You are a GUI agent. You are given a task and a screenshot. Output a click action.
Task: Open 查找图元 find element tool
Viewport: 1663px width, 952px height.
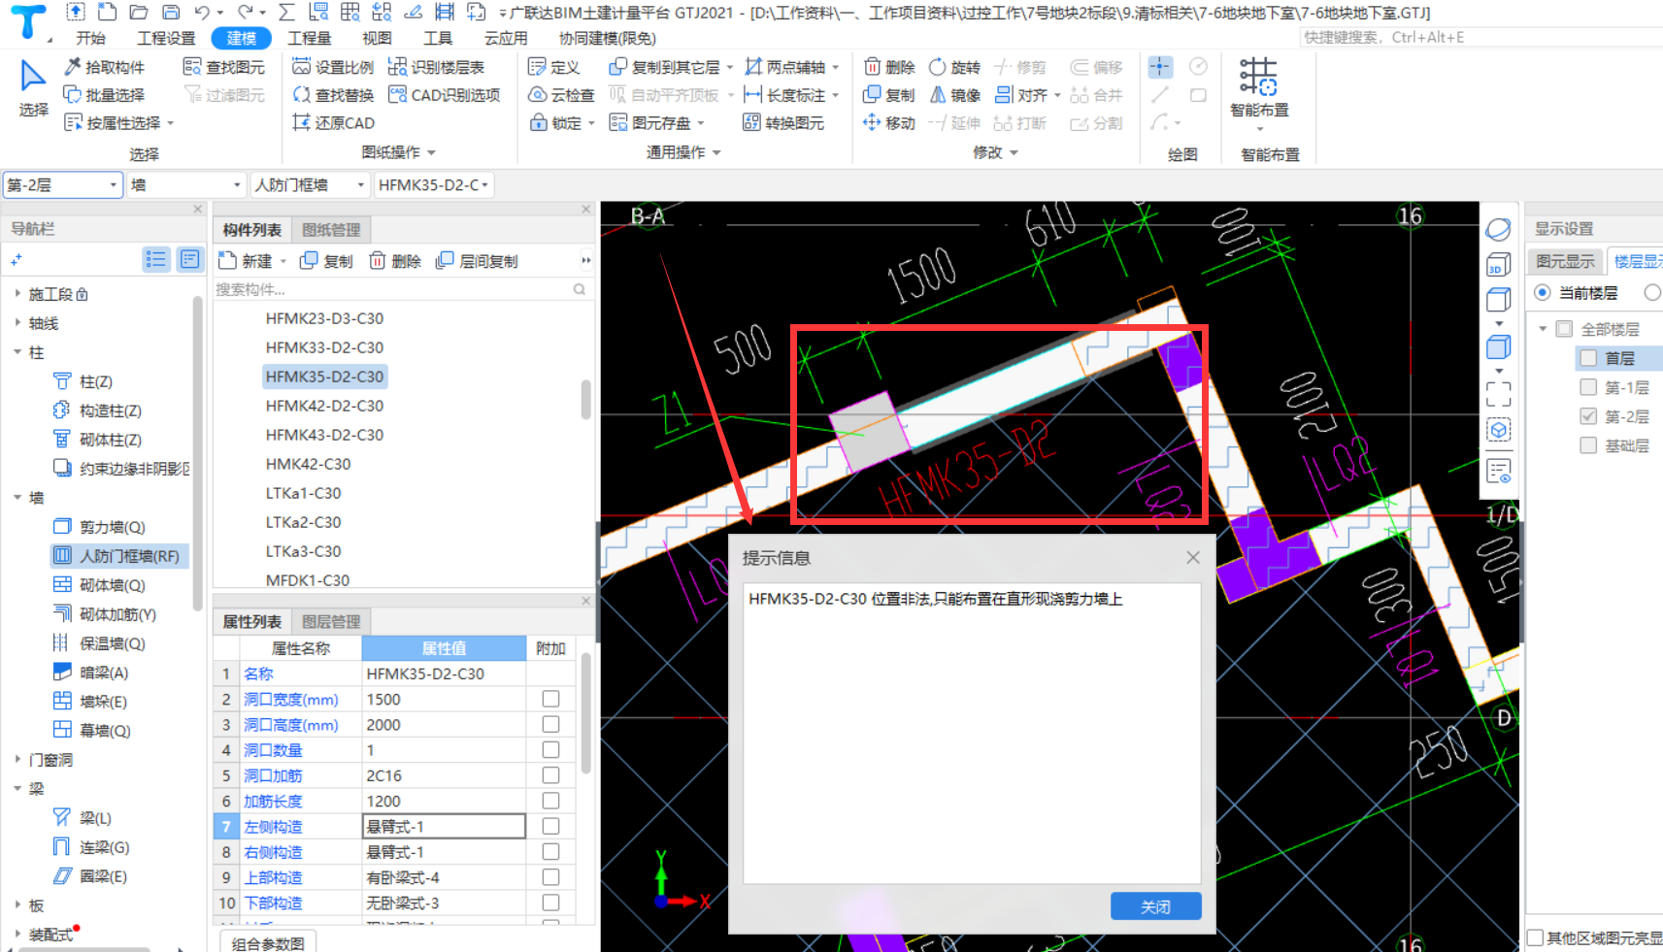click(224, 67)
